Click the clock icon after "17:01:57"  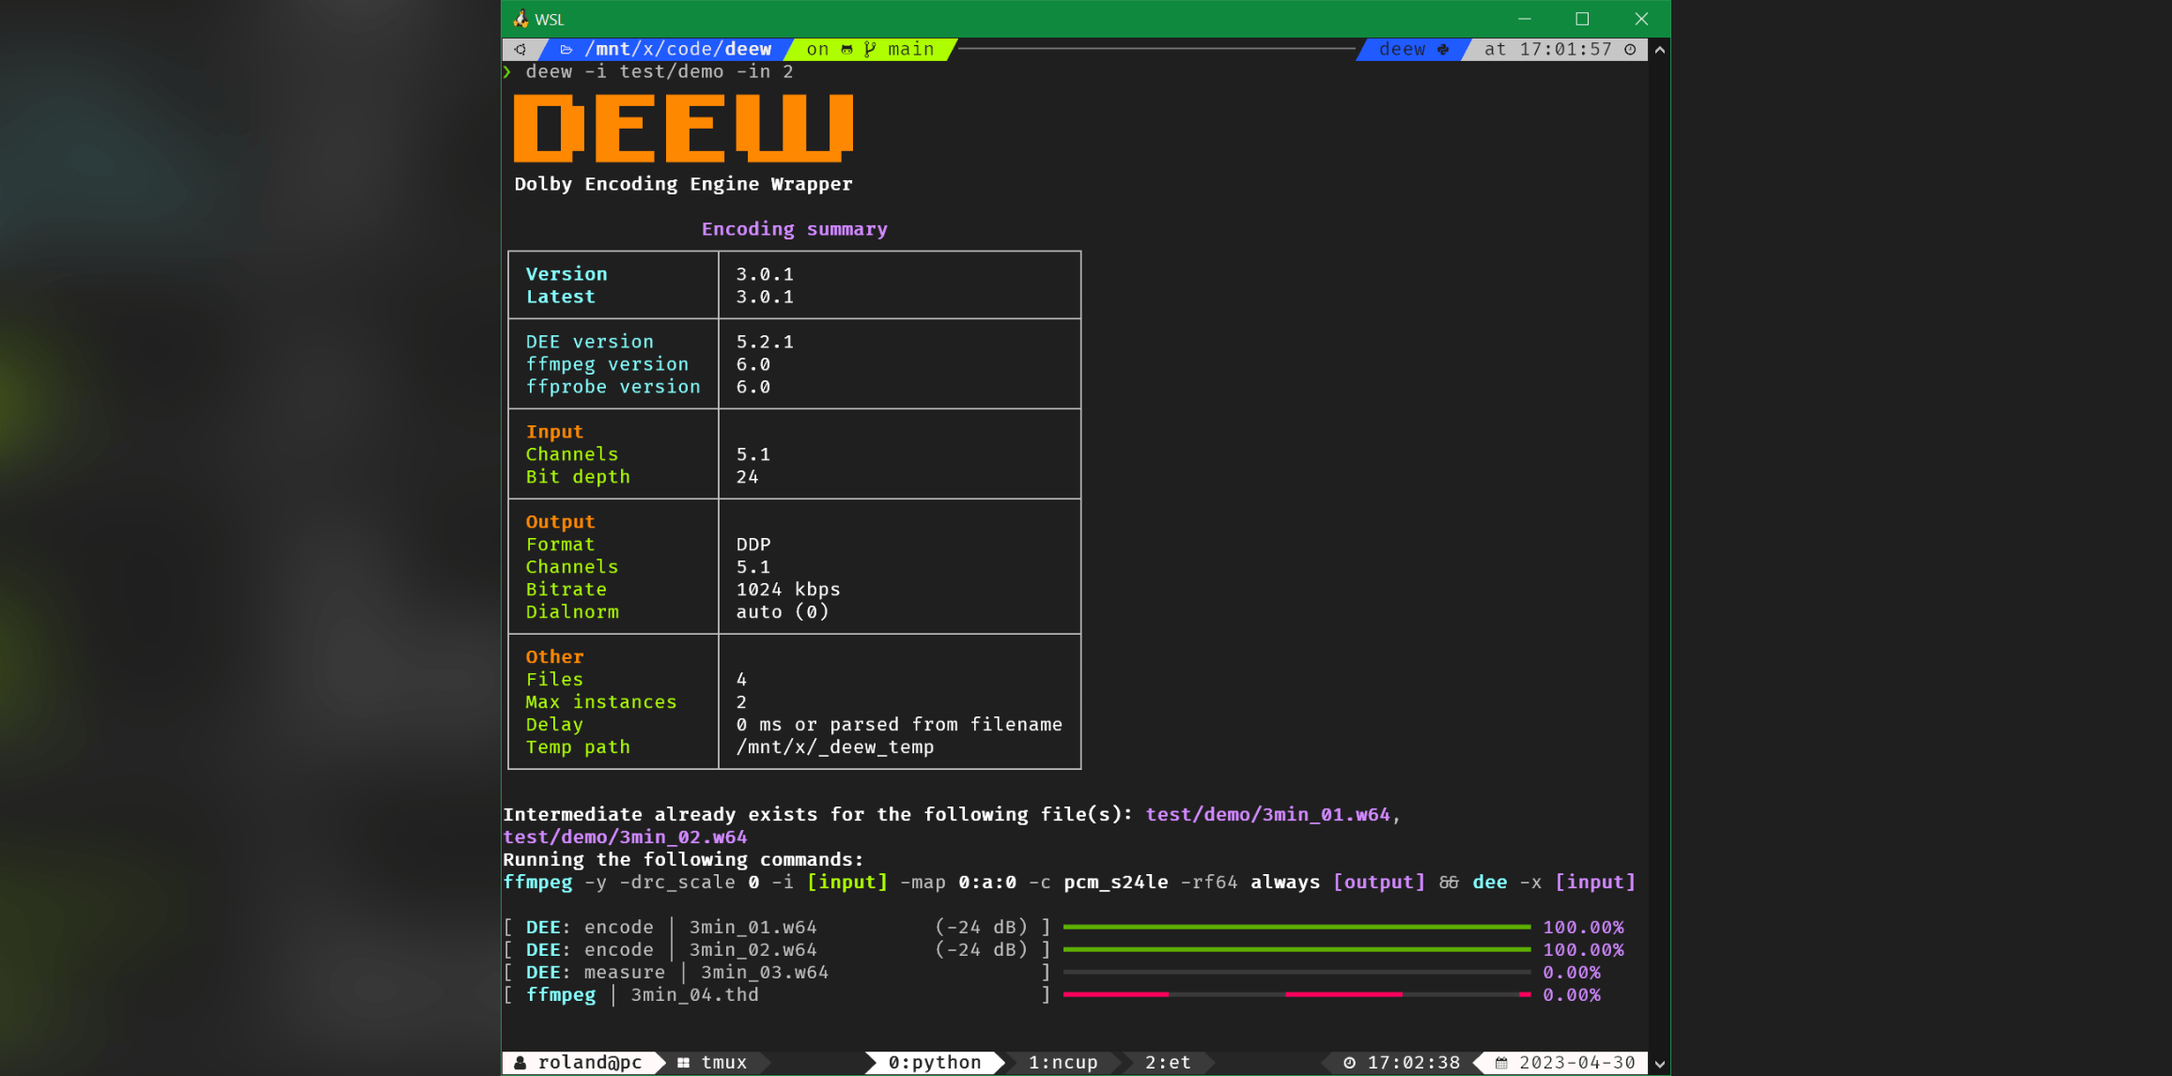coord(1631,49)
